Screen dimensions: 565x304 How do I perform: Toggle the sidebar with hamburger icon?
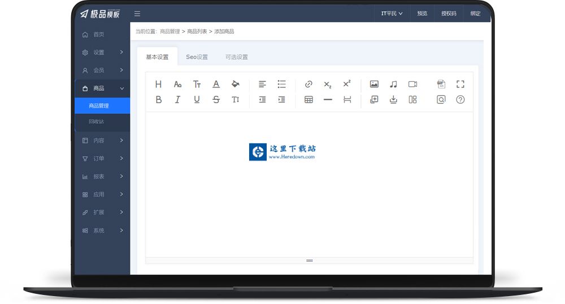coord(137,14)
